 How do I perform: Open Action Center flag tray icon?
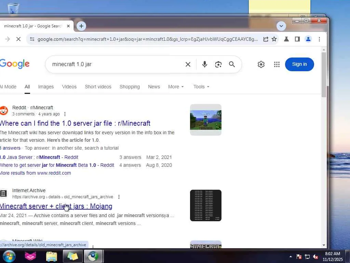click(299, 257)
